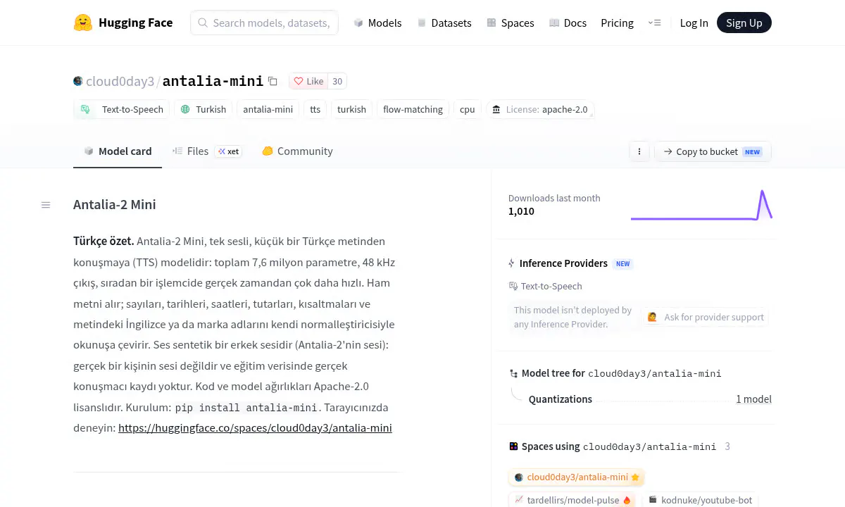Click the Log In link

694,23
